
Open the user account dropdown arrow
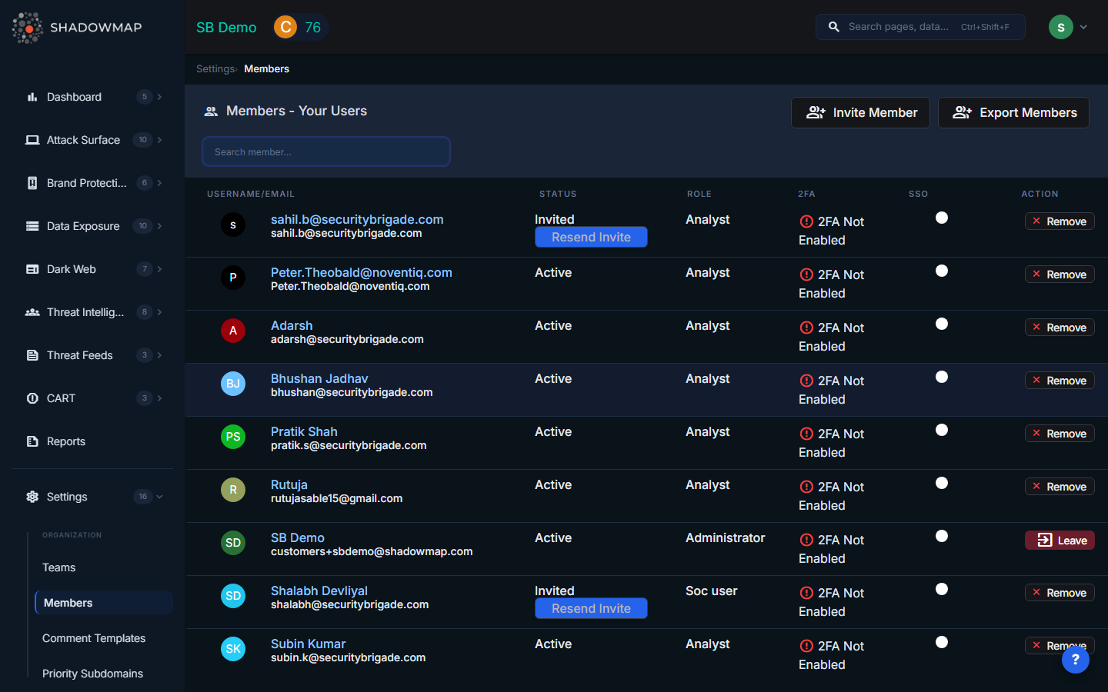pyautogui.click(x=1083, y=27)
